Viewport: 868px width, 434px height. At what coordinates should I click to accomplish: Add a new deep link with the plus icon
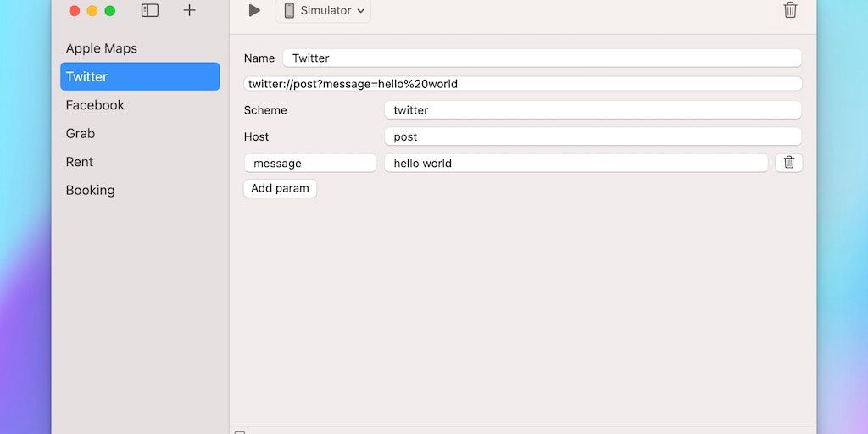pyautogui.click(x=189, y=10)
